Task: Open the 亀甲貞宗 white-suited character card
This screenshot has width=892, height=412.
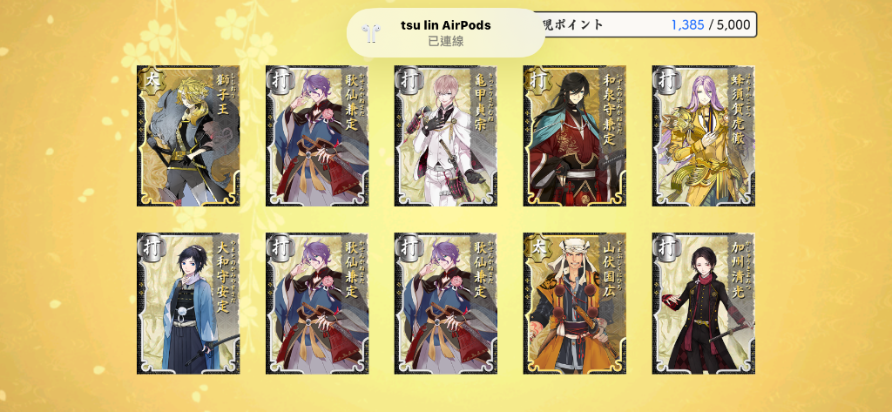Action: [x=445, y=135]
